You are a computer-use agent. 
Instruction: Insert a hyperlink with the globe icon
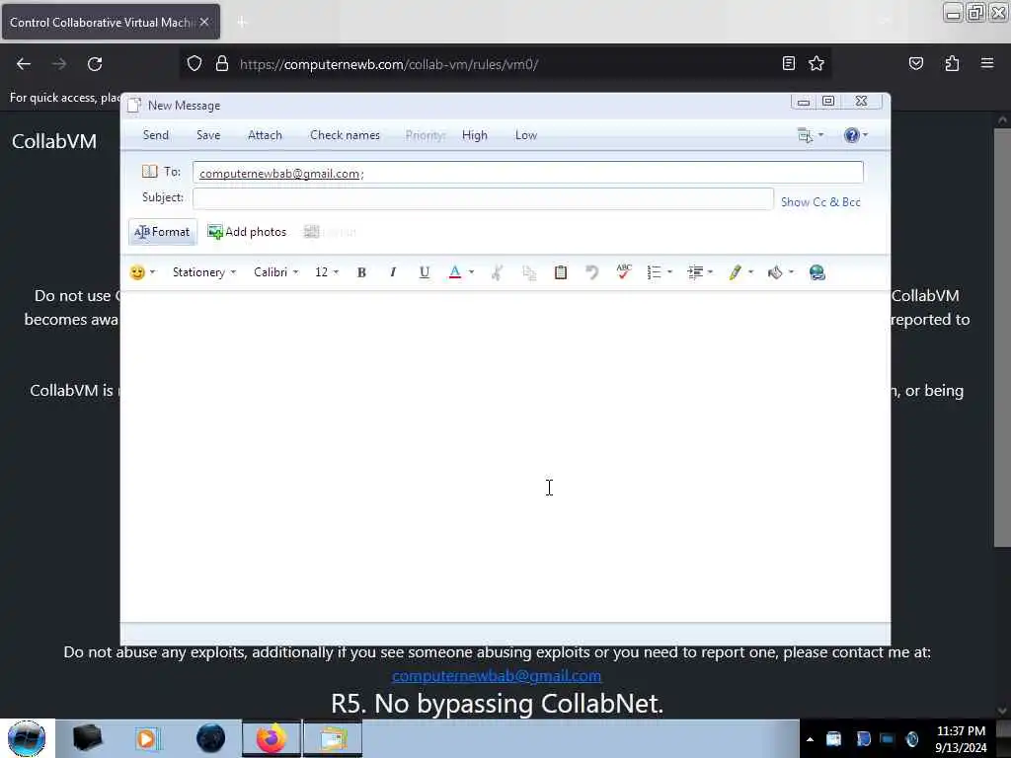point(817,272)
